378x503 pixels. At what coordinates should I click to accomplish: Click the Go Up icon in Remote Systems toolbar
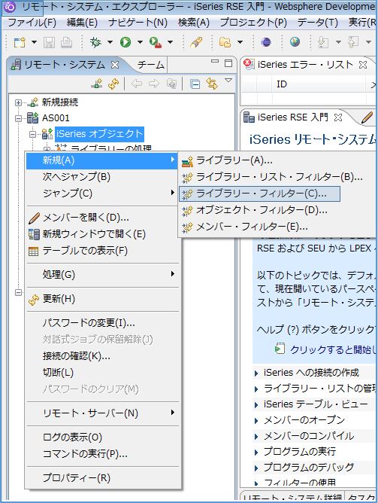(x=172, y=84)
